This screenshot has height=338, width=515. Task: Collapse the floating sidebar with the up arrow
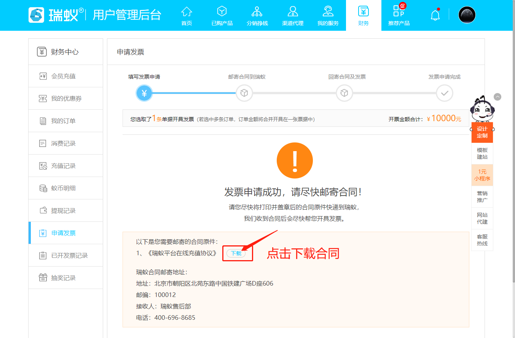coord(497,97)
